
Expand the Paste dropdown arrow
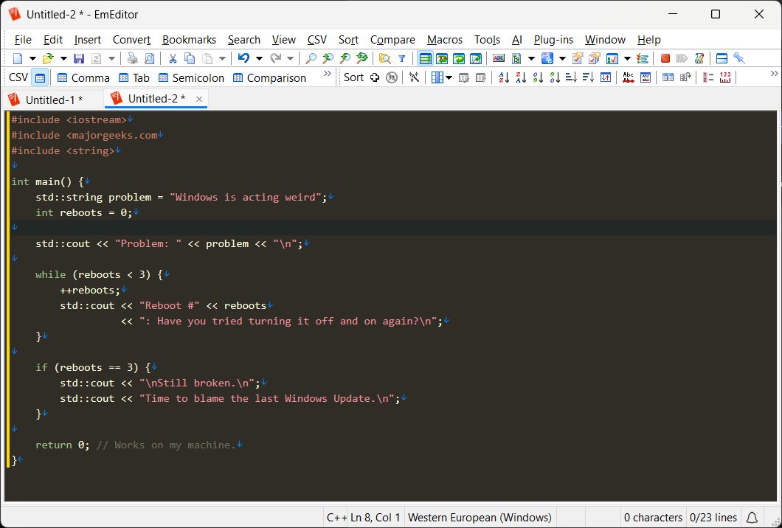[x=222, y=58]
